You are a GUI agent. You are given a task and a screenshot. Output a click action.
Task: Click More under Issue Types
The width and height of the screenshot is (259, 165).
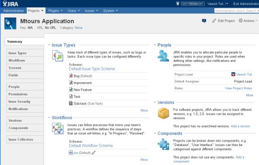point(144,110)
